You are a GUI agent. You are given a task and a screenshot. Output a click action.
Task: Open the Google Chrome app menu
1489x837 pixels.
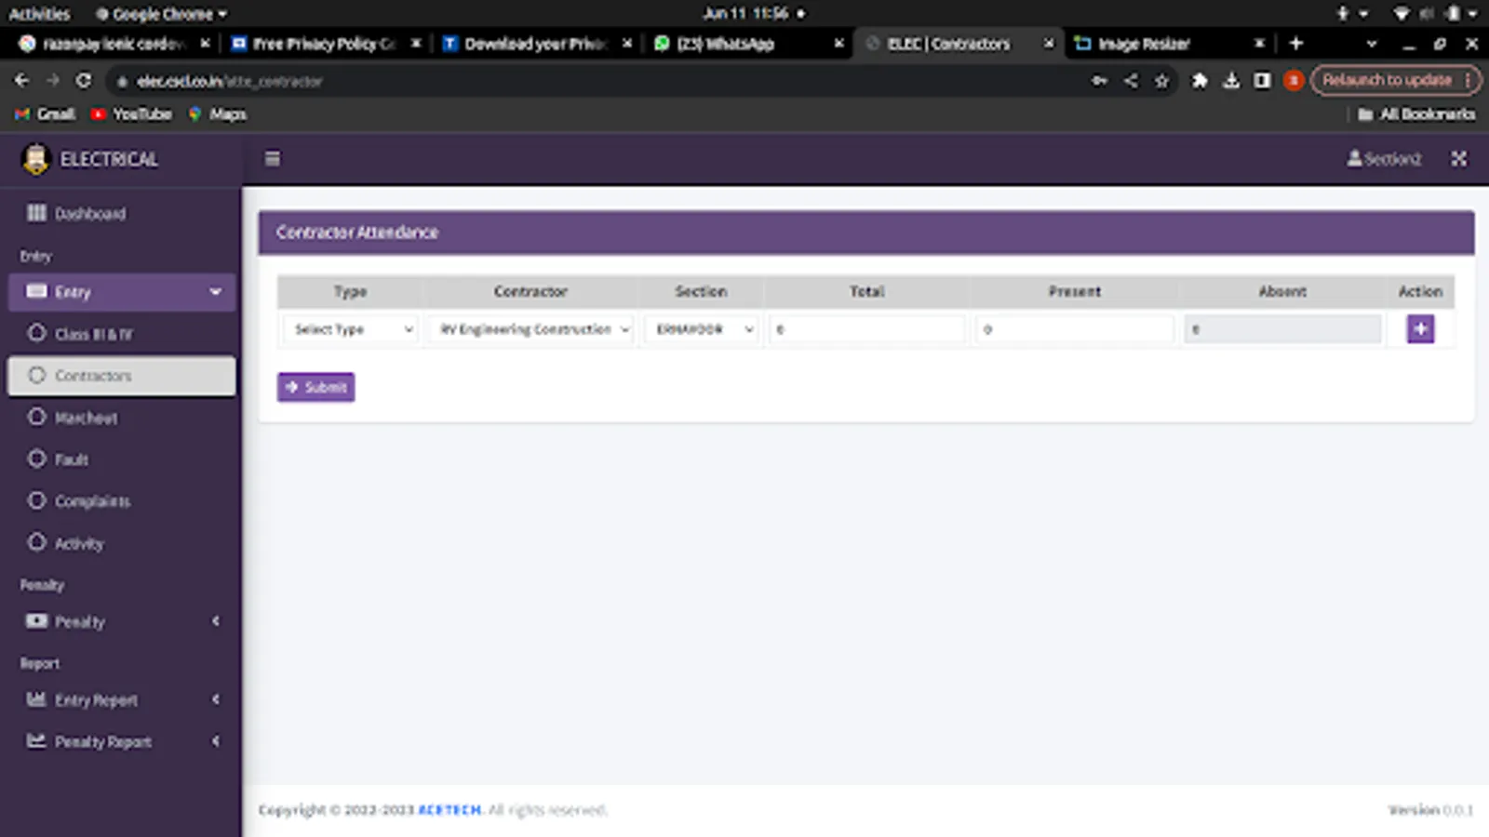(x=161, y=14)
